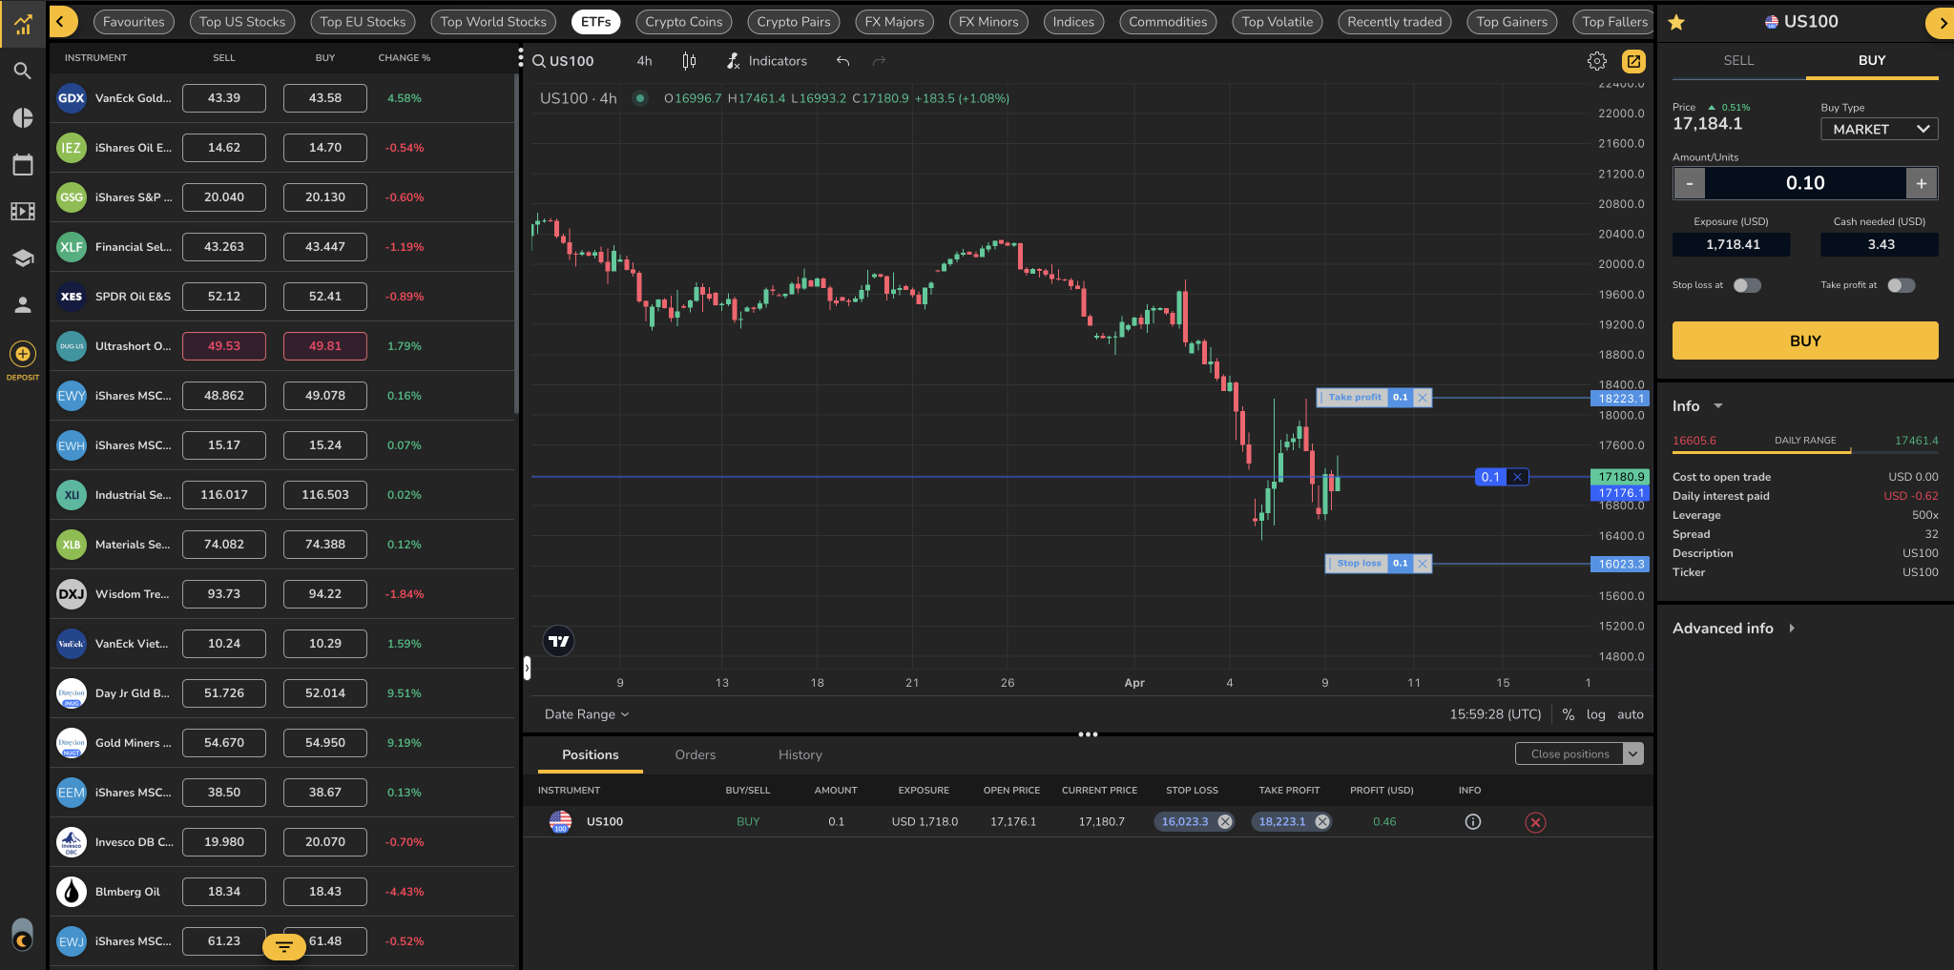Remove take profit 18,223.1 from position
1954x970 pixels.
[1322, 821]
